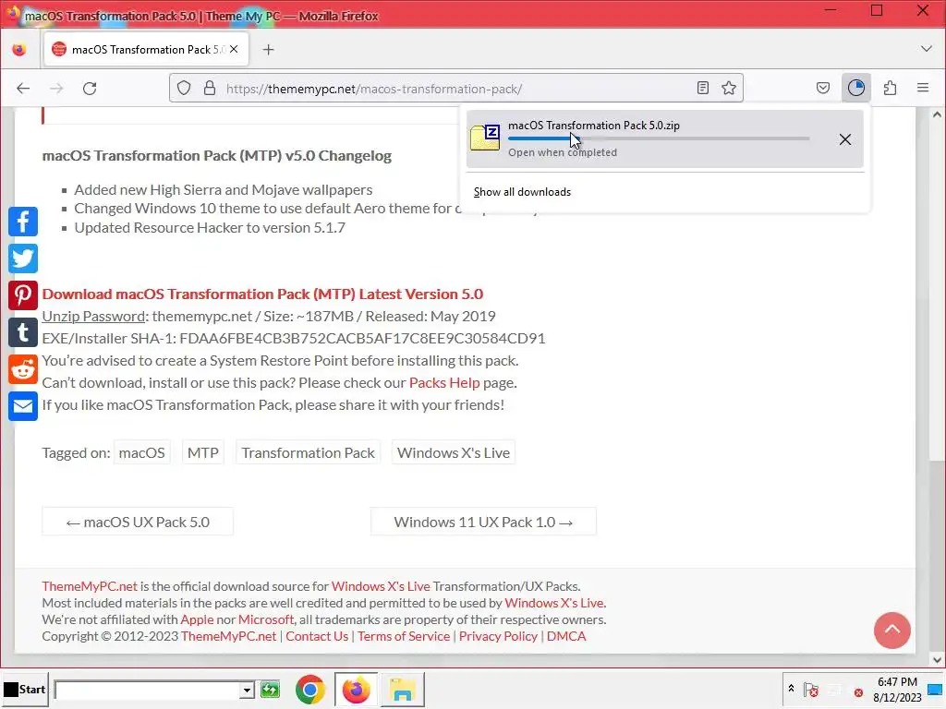Launch Chrome from the taskbar

[310, 690]
